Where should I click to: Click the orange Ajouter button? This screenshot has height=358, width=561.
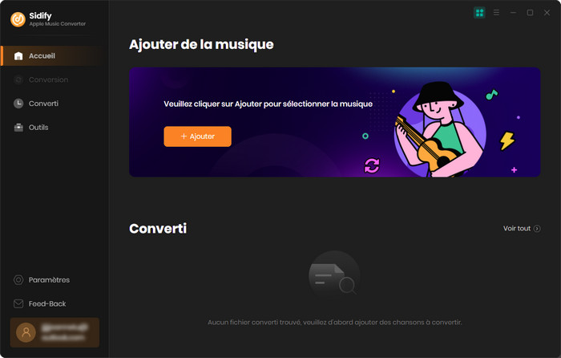coord(197,136)
